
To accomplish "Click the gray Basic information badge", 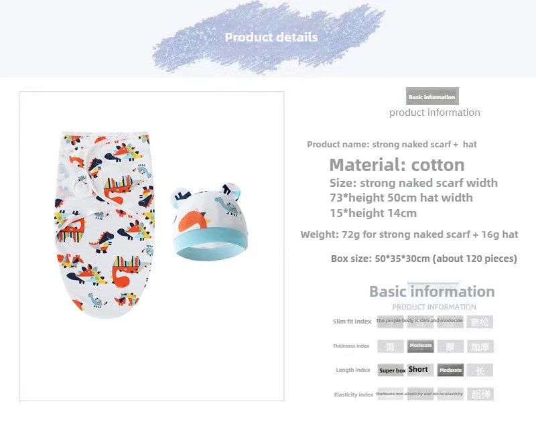I will click(x=432, y=97).
